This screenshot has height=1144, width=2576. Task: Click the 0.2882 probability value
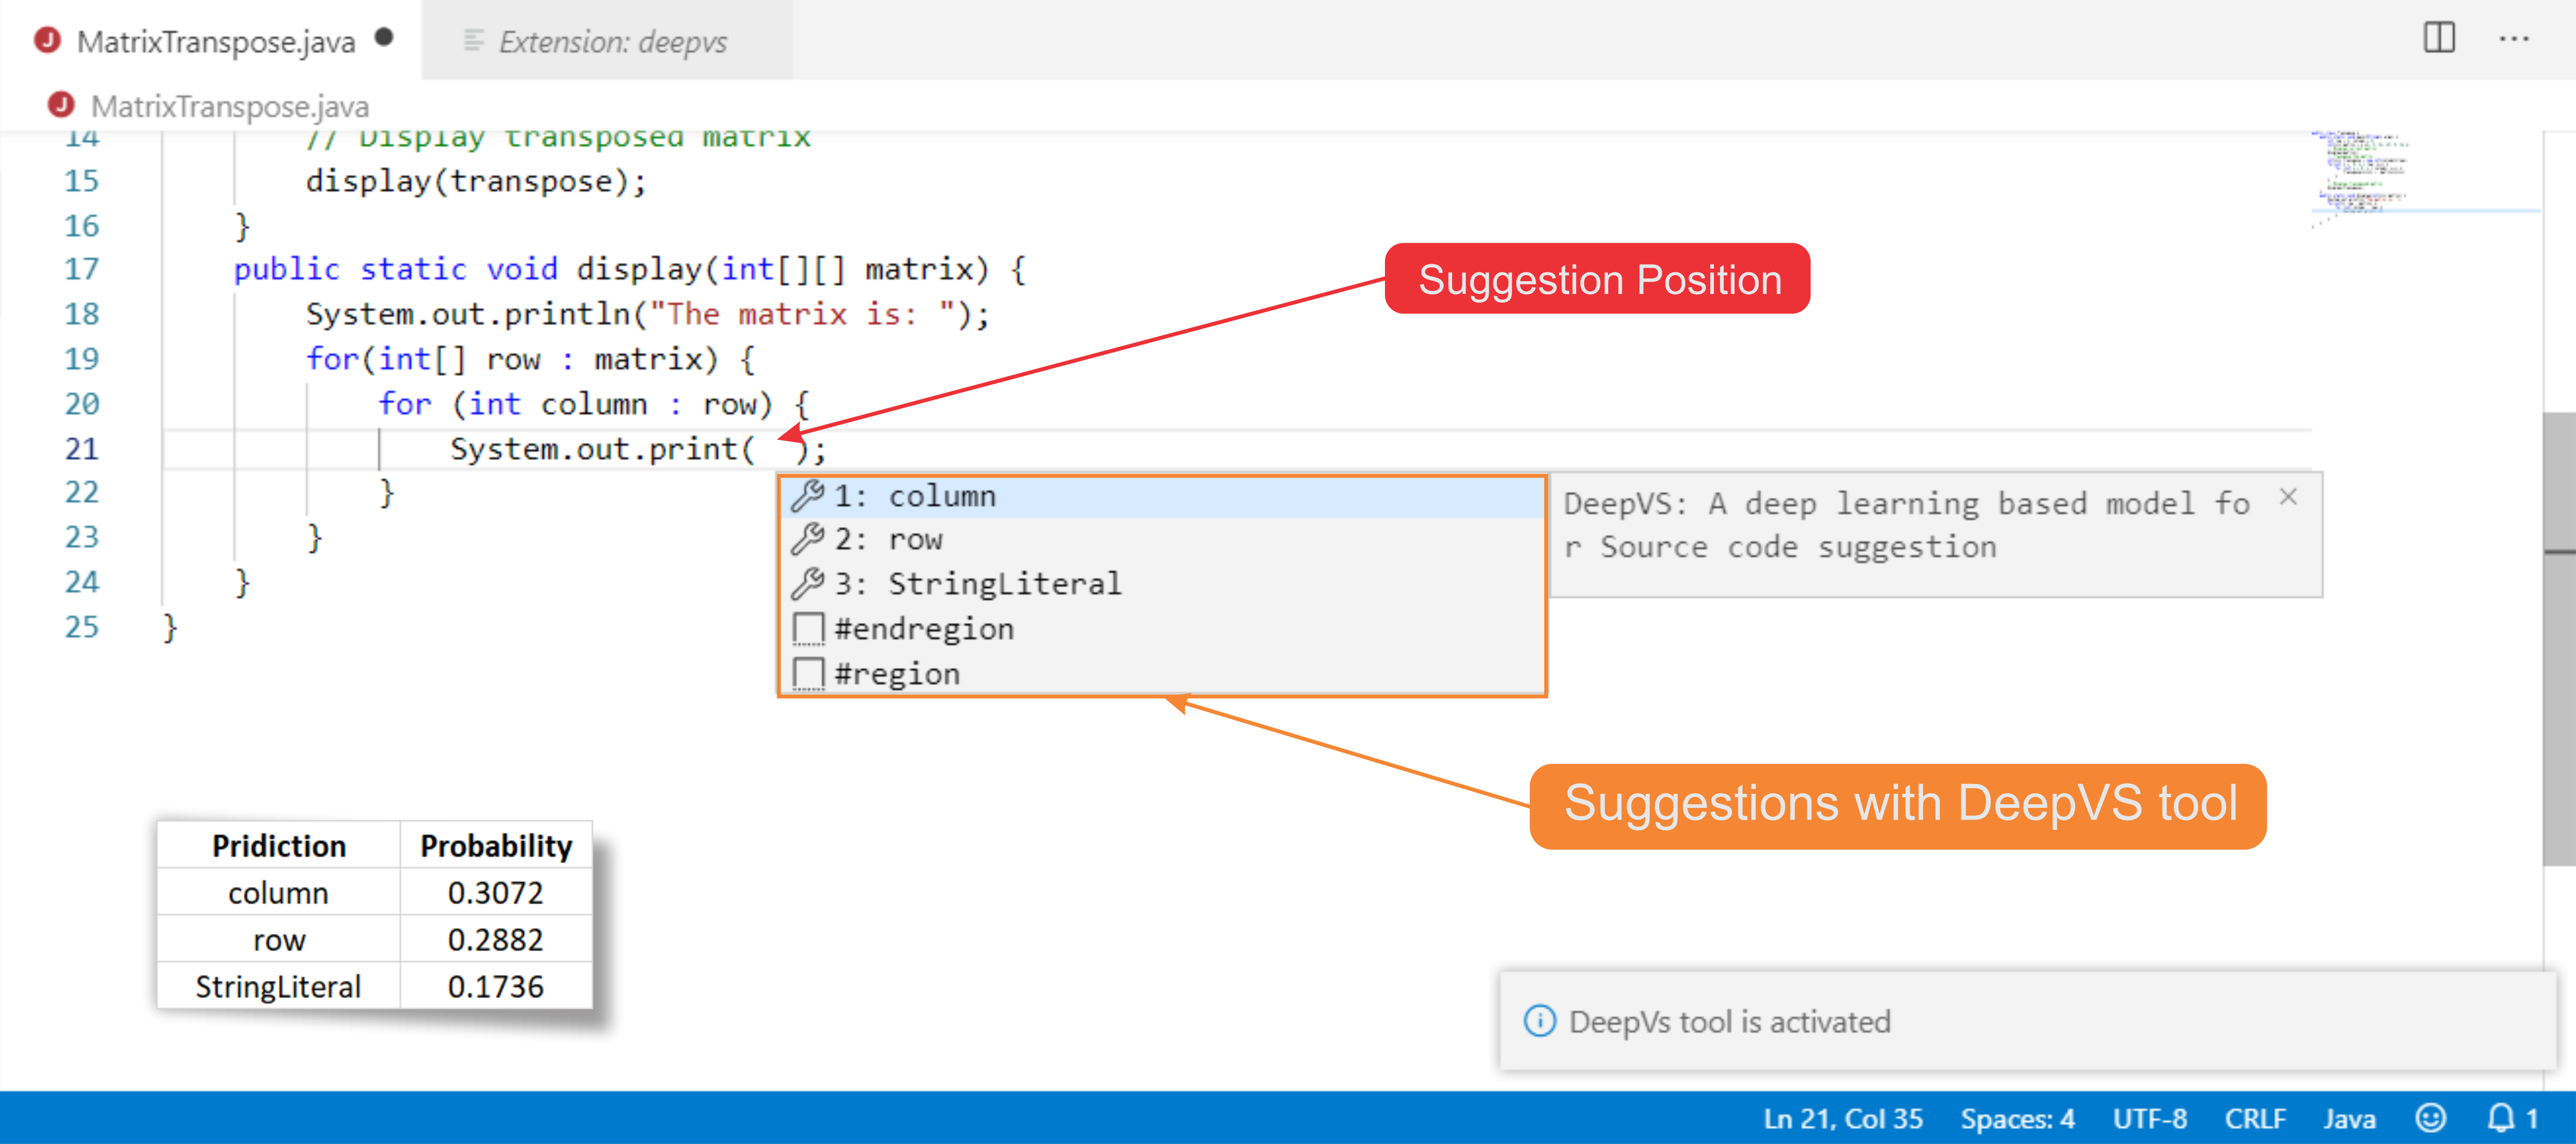click(495, 940)
